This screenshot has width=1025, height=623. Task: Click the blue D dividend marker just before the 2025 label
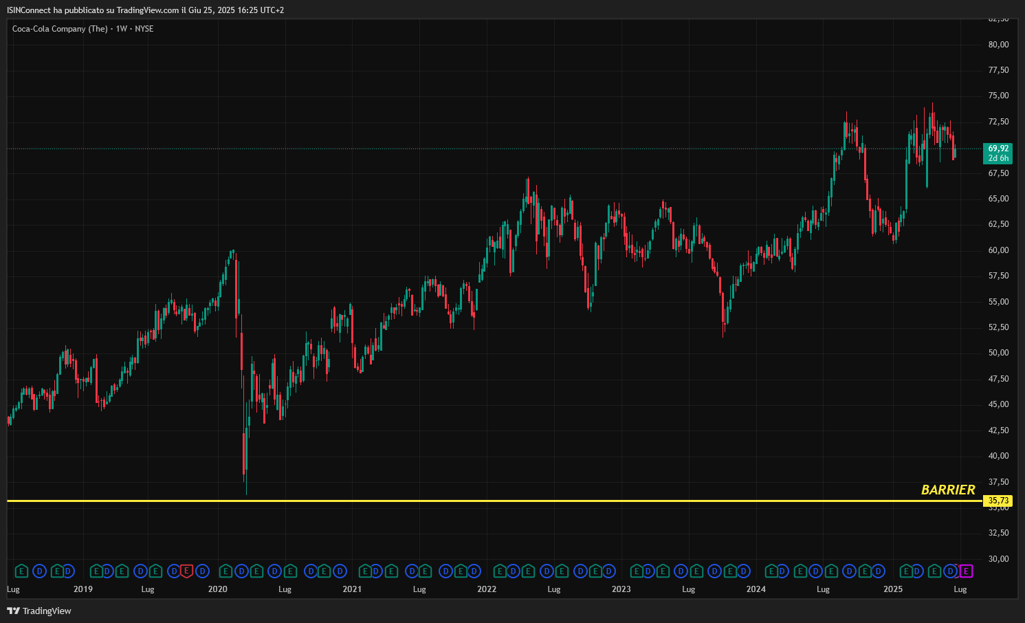tap(879, 571)
